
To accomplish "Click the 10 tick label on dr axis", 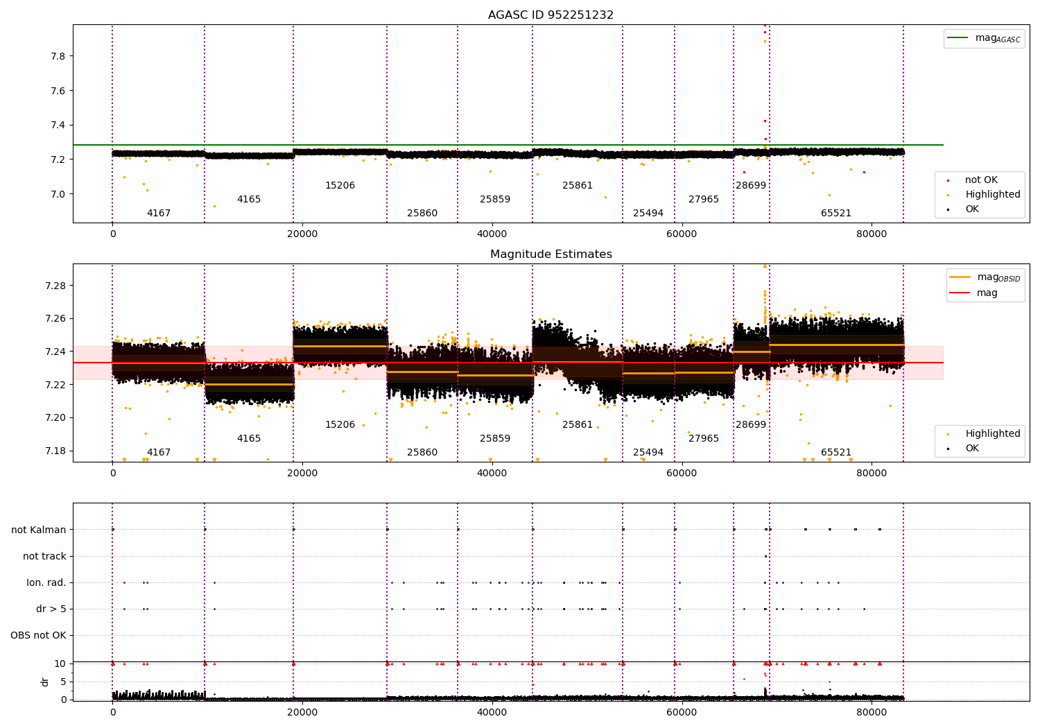I will point(60,664).
